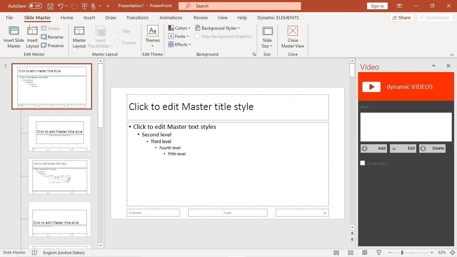Click the Share button
The width and height of the screenshot is (457, 257).
[402, 17]
